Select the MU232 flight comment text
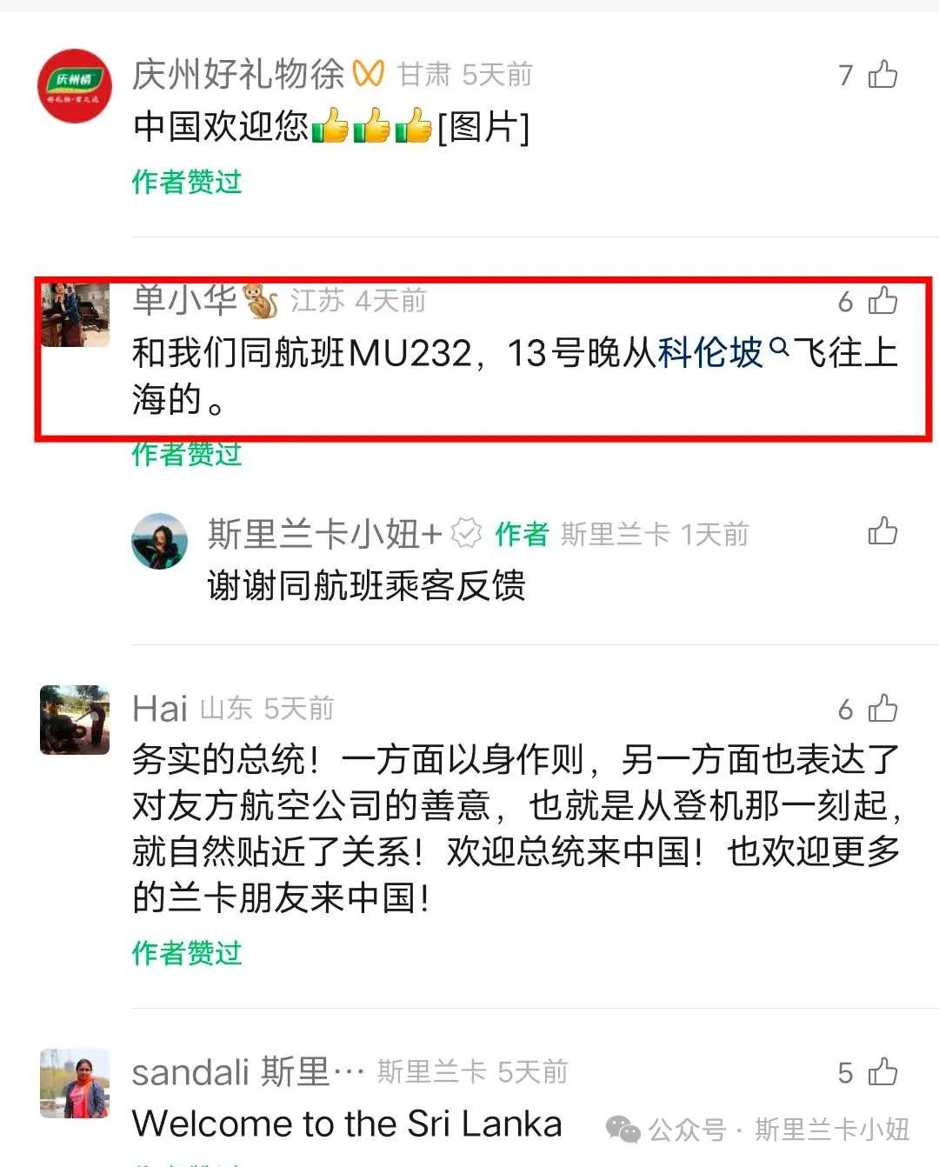Image resolution: width=939 pixels, height=1167 pixels. coord(515,376)
